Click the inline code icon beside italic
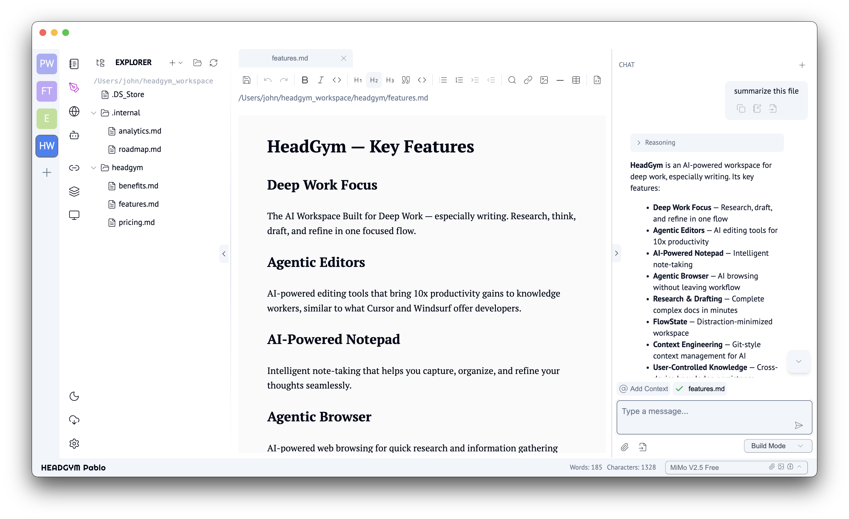 tap(337, 80)
